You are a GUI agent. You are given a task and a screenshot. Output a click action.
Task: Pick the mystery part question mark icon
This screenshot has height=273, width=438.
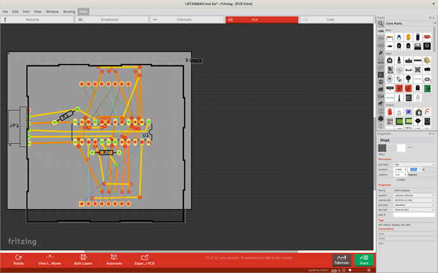[x=427, y=46]
